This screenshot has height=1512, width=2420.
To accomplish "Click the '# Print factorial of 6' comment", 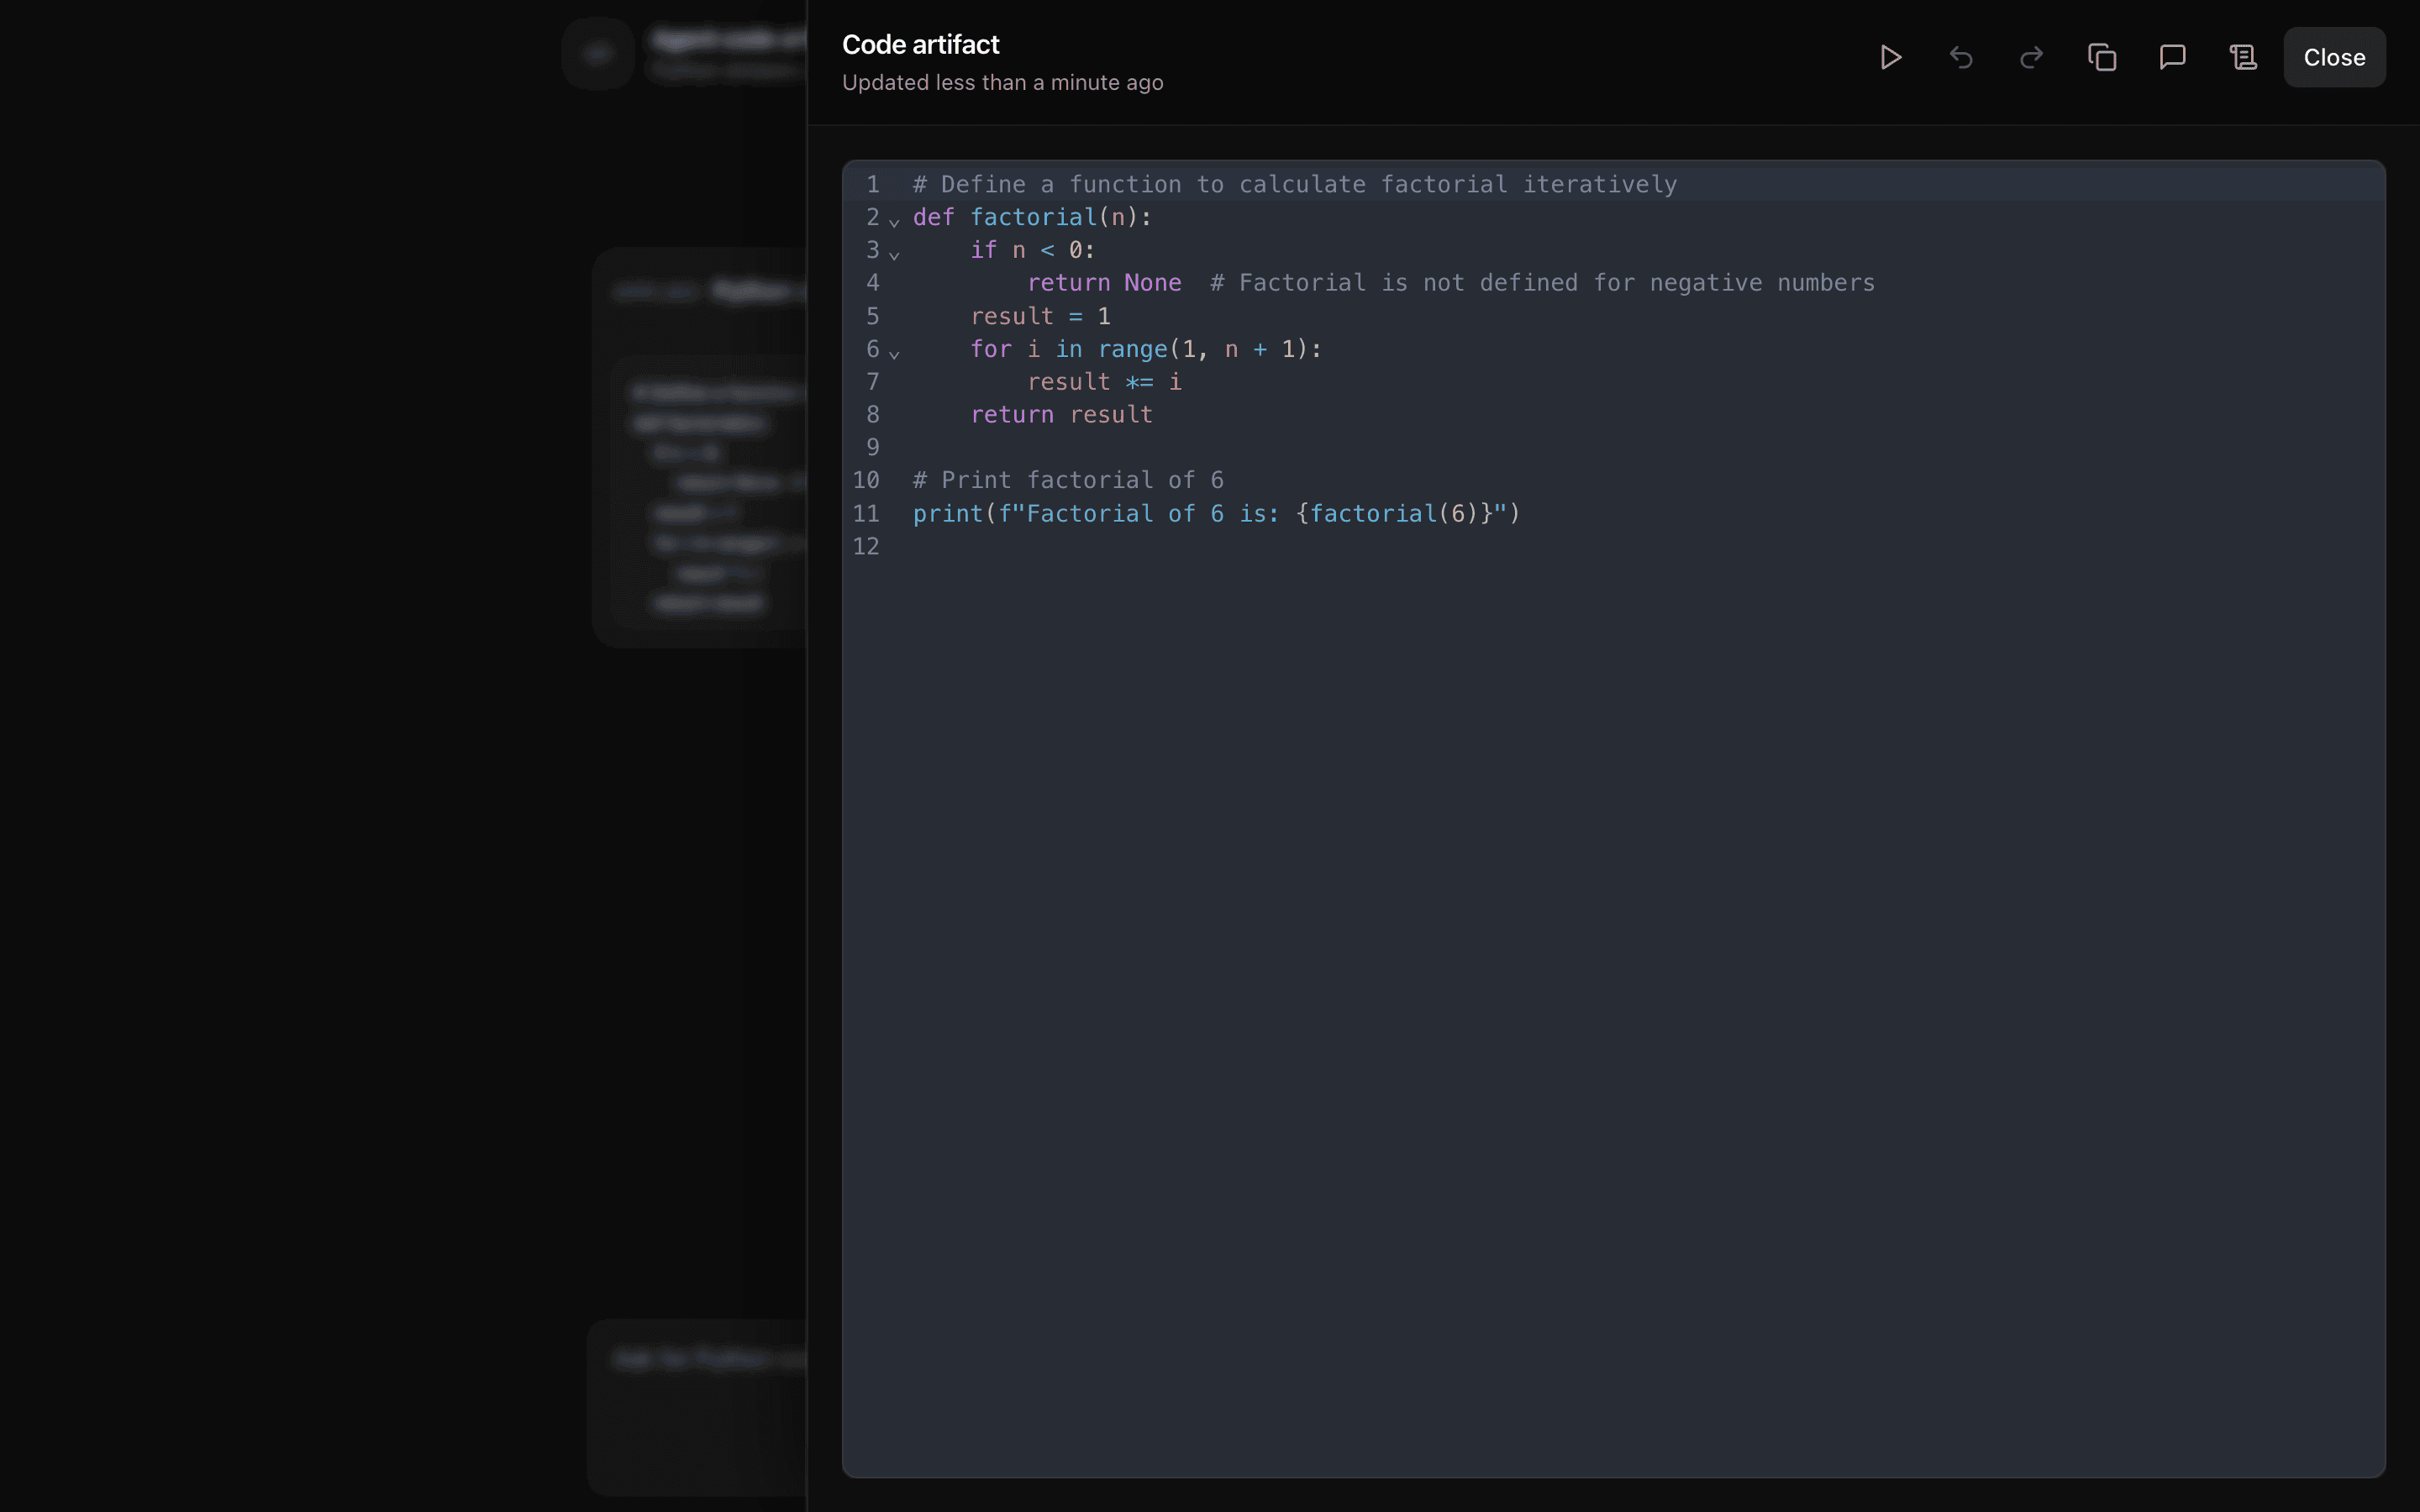I will [x=1067, y=480].
